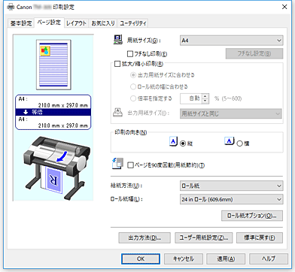Image resolution: width=295 pixels, height=272 pixels.
Task: Click the 出力方法 button
Action: click(x=144, y=238)
